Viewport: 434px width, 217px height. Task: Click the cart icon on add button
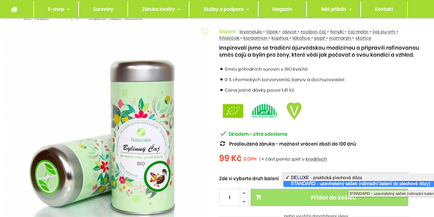259,198
